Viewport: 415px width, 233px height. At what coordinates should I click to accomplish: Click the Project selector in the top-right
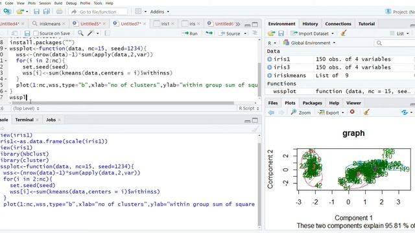399,12
